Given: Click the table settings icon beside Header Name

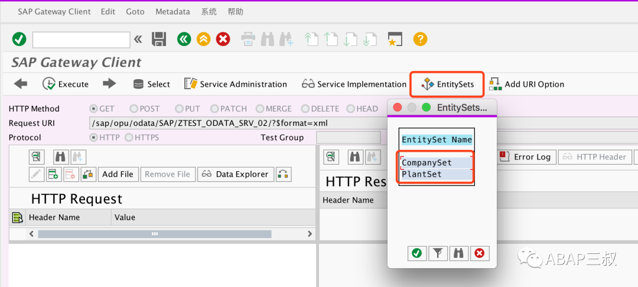Looking at the screenshot, I should (17, 217).
